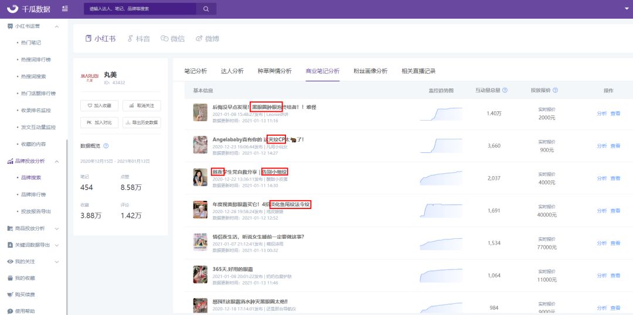Open the 365天.好用的眼霜 note thumbnail

[x=200, y=274]
